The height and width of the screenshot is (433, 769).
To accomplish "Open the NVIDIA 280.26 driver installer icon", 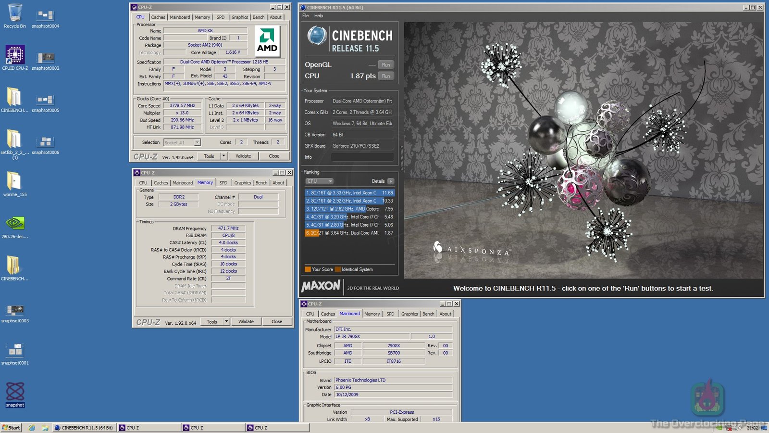I will (x=15, y=224).
